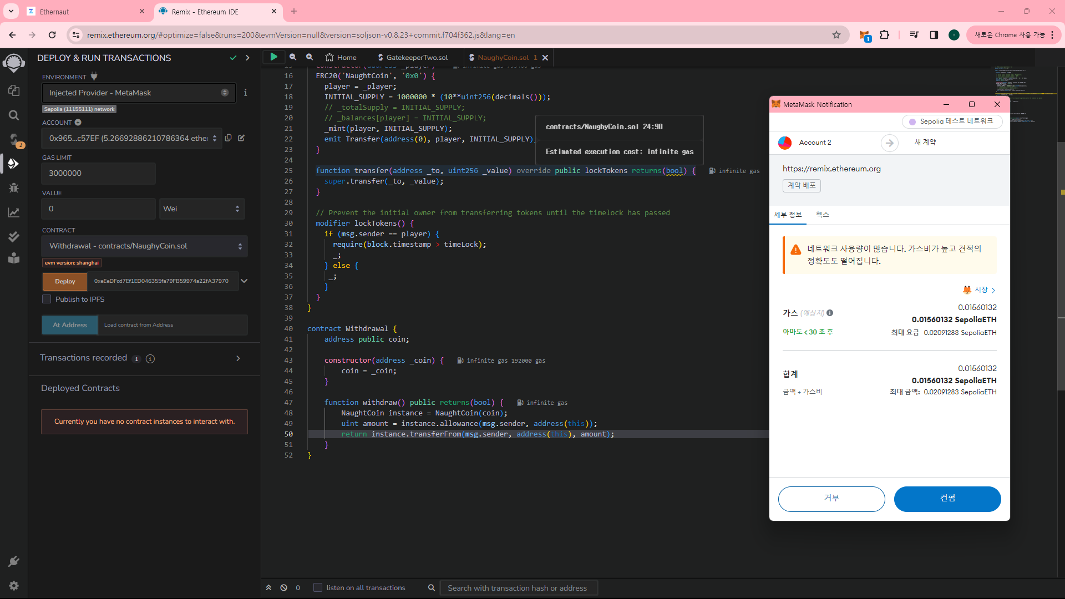Open the Plugin Manager plug icon
This screenshot has width=1065, height=599.
(x=14, y=561)
